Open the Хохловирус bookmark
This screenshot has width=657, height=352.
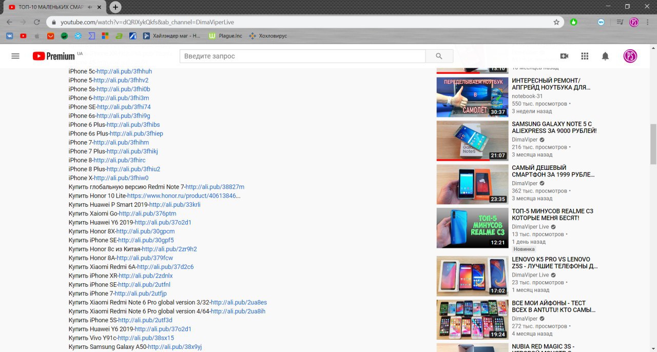(267, 36)
